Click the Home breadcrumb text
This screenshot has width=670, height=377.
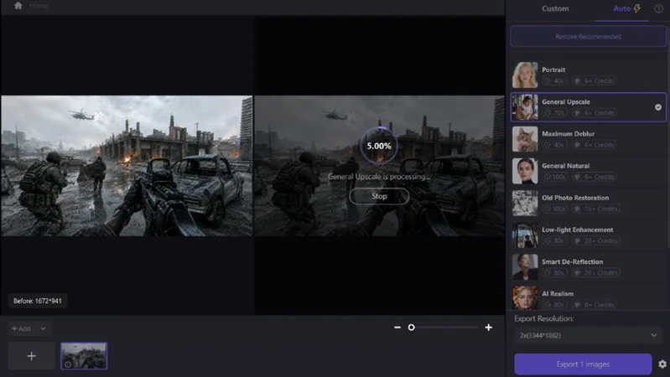(x=39, y=6)
